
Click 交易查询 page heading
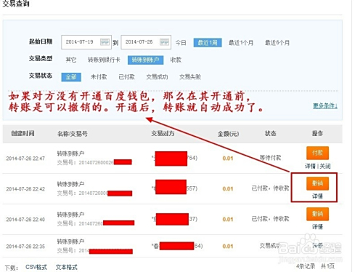click(x=16, y=4)
